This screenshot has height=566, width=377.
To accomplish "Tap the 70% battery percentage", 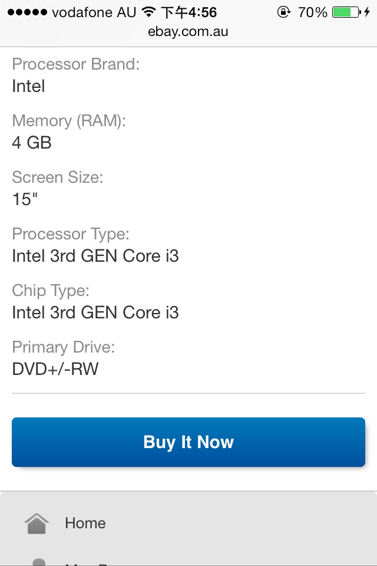I will point(312,12).
